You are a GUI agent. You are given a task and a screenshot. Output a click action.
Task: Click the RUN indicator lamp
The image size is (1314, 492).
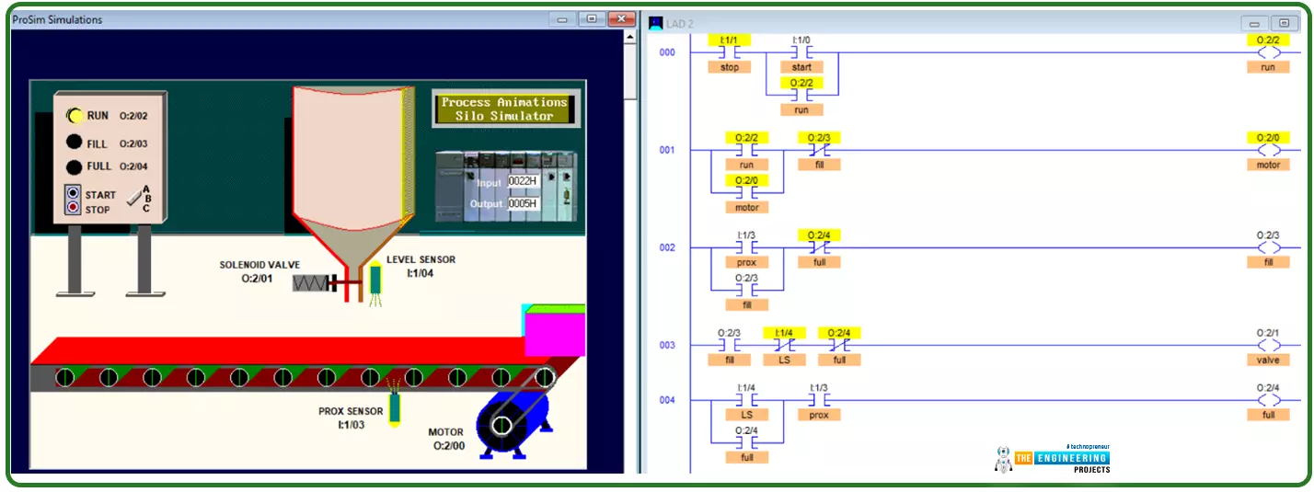(x=74, y=116)
